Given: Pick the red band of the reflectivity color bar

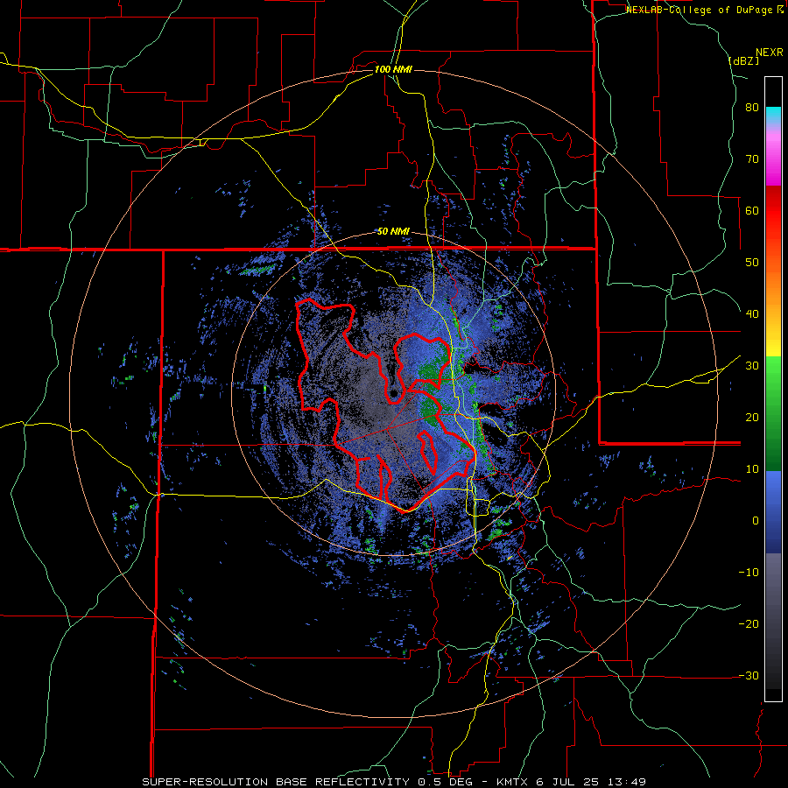Looking at the screenshot, I should (x=773, y=206).
